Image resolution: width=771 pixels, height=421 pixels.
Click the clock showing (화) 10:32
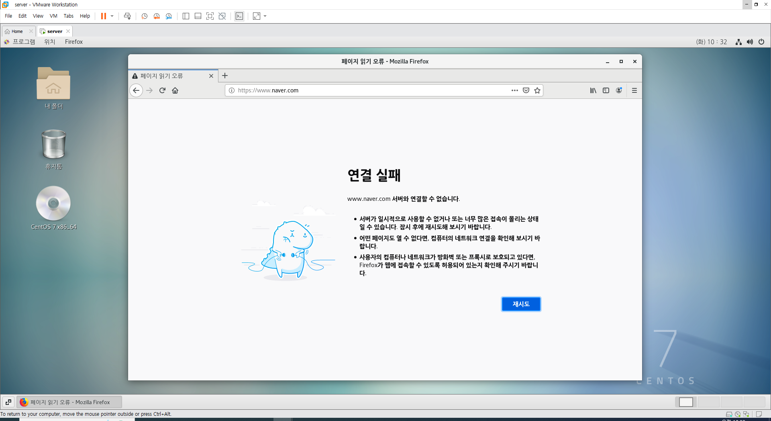pos(712,42)
